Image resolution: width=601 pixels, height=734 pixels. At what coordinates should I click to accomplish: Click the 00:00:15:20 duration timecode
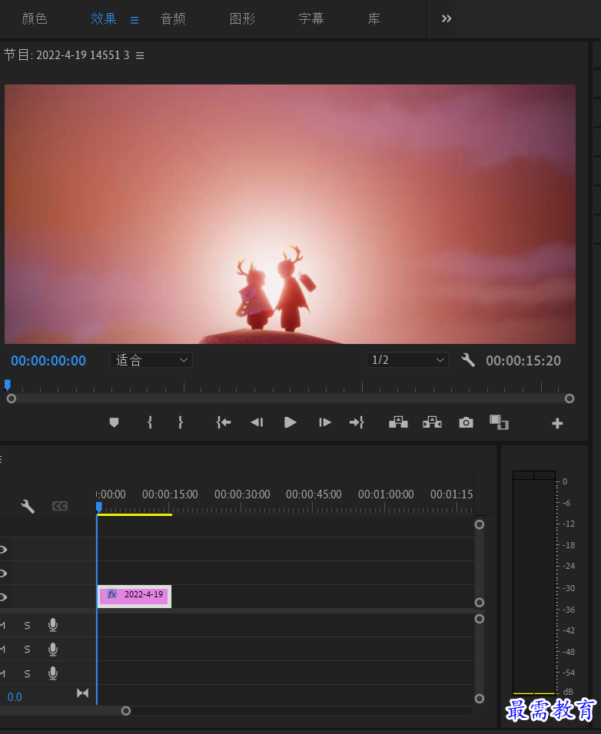tap(523, 360)
